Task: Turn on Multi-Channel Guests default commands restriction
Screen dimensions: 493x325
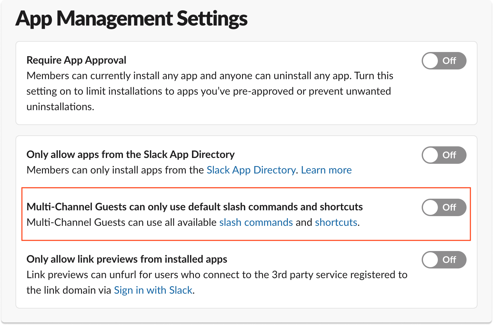Action: 444,207
